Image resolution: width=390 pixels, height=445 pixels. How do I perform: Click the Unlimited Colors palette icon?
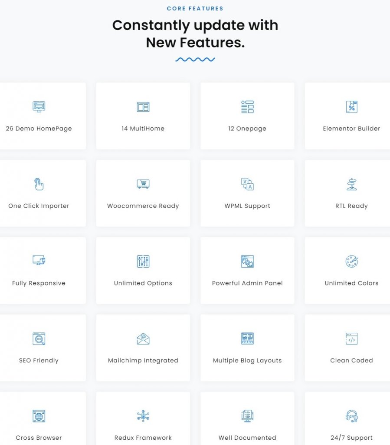[351, 261]
